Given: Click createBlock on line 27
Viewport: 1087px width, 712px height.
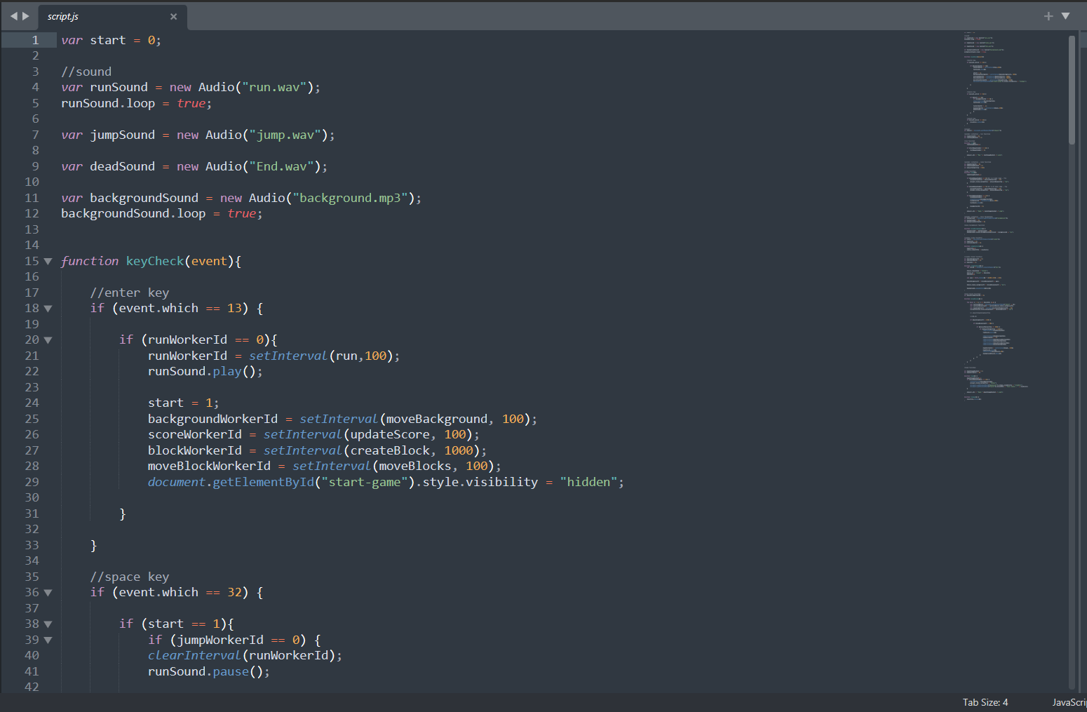Looking at the screenshot, I should [390, 450].
